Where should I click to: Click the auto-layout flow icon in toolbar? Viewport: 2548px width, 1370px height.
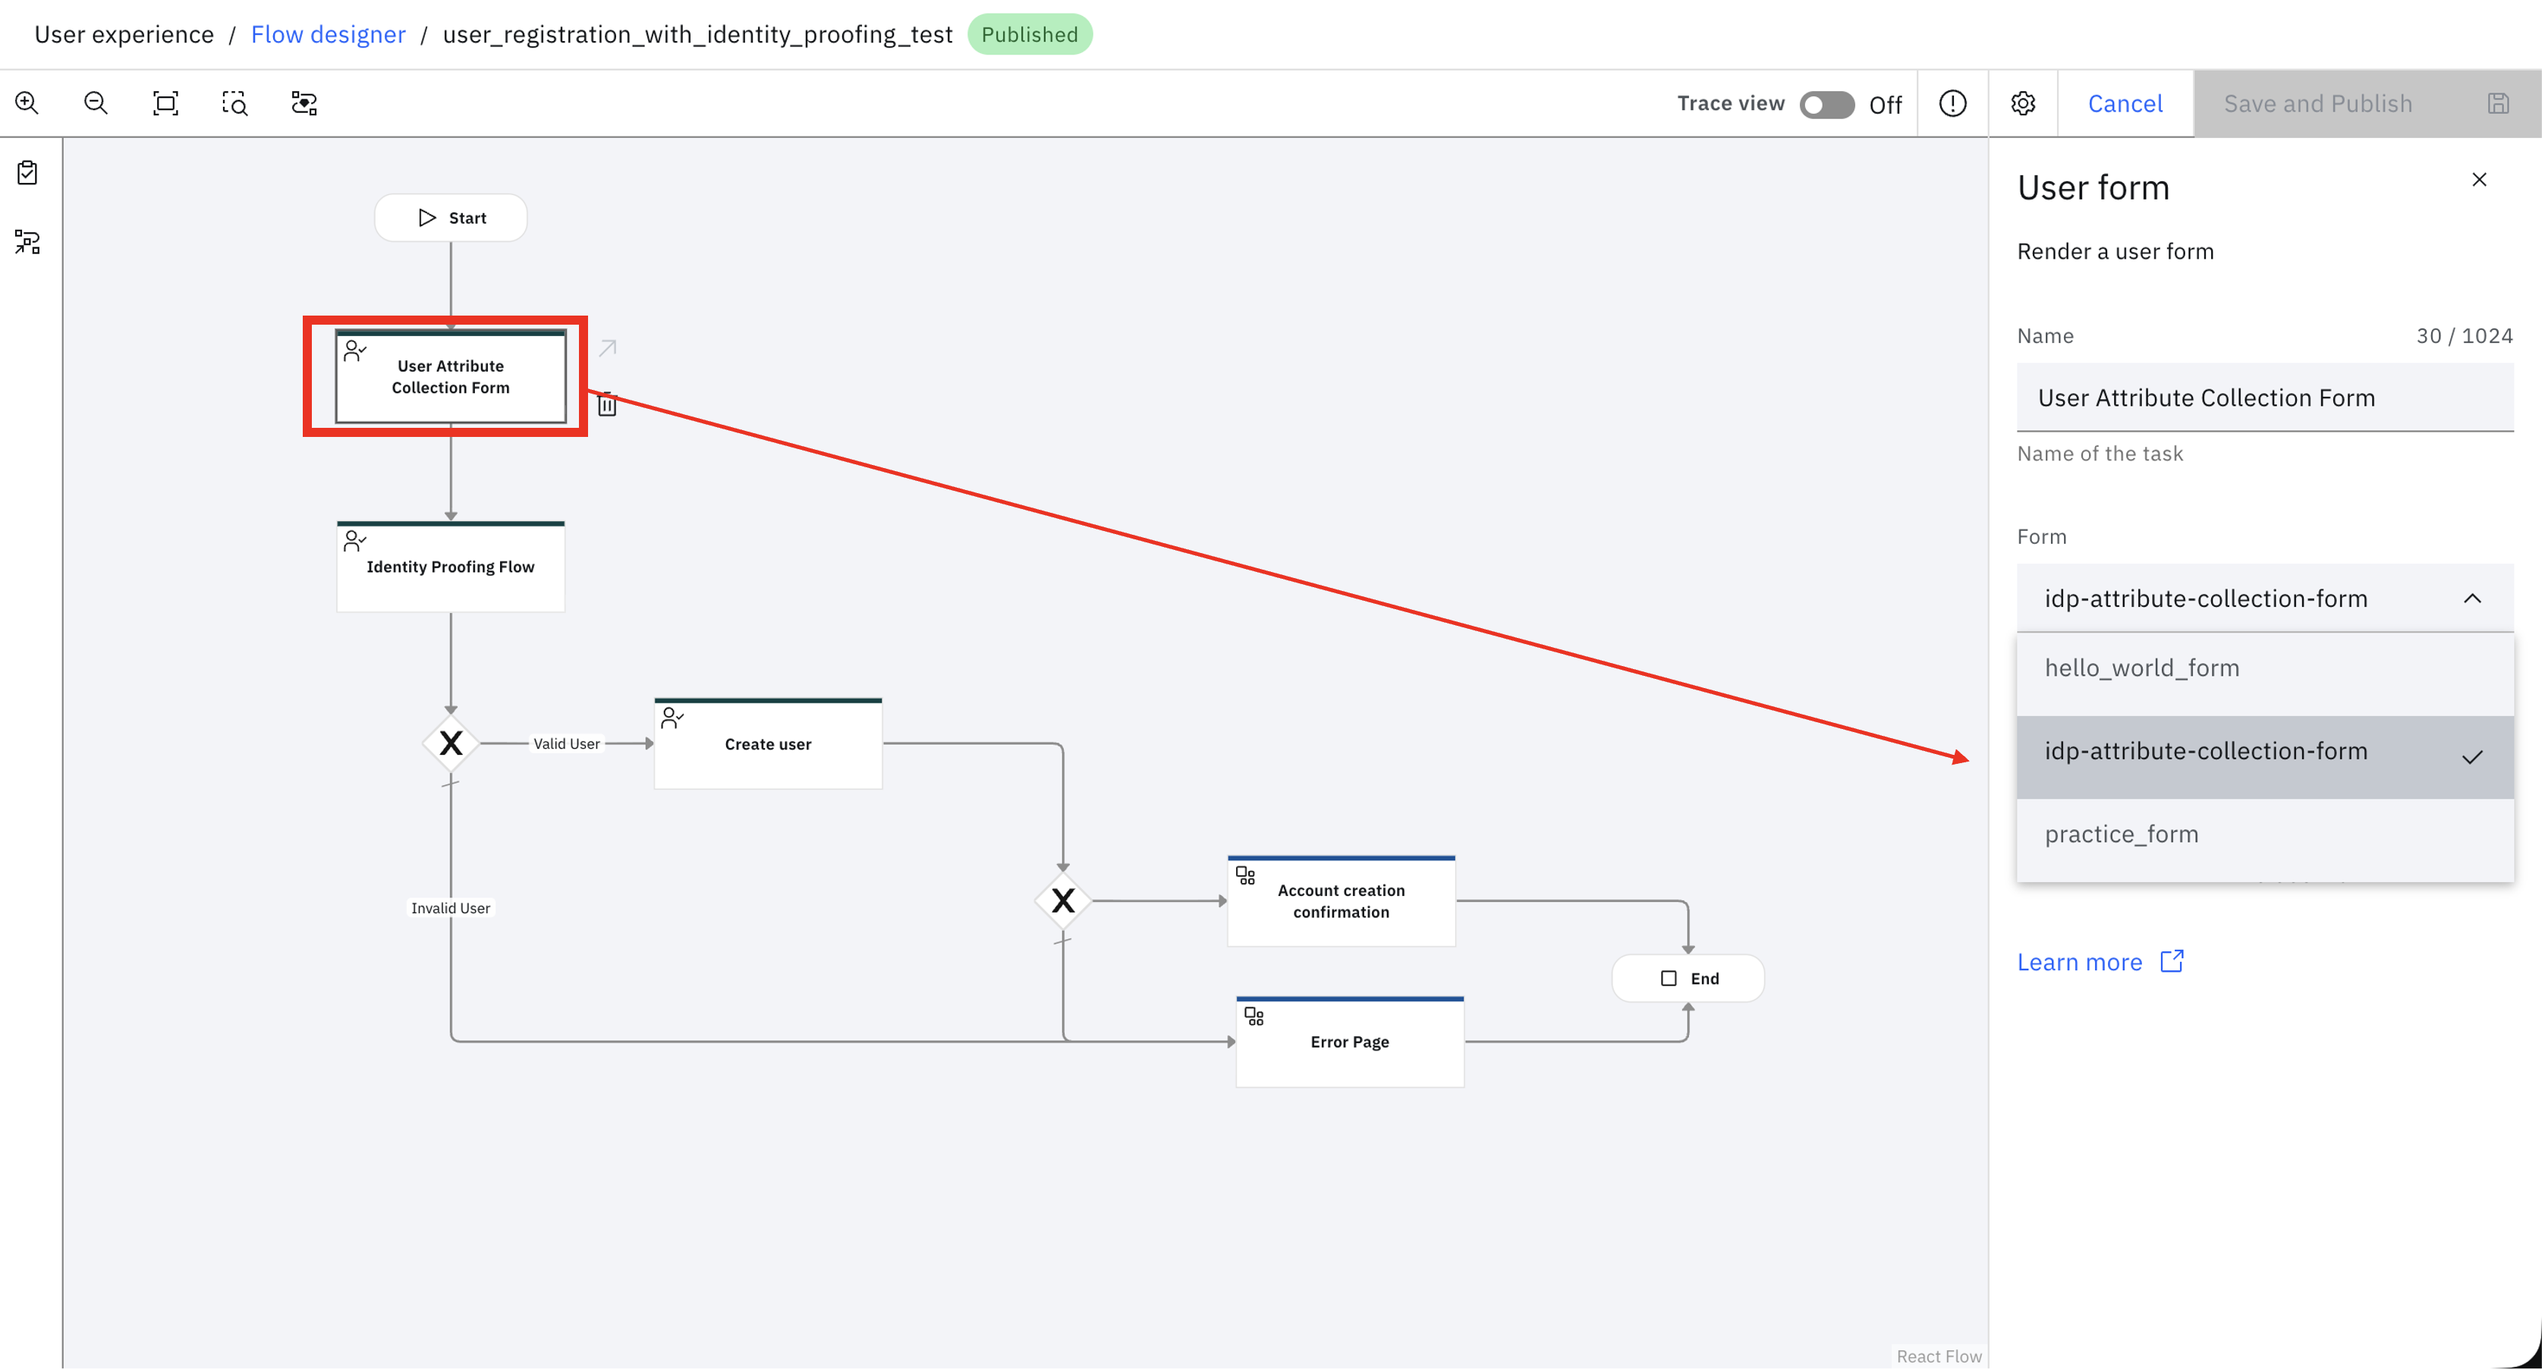[304, 103]
